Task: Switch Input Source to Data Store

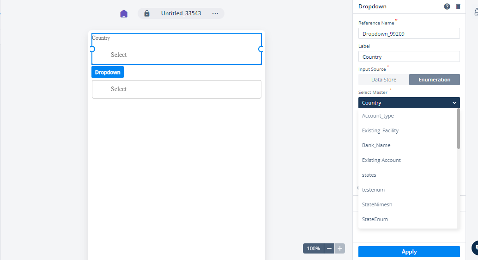Action: tap(384, 80)
